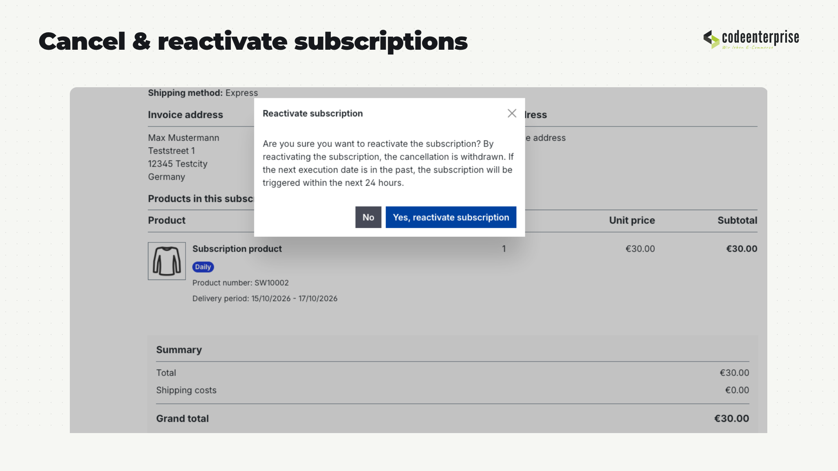Screen dimensions: 838x471
Task: Select the Shipping costs €0.00 value
Action: (737, 390)
